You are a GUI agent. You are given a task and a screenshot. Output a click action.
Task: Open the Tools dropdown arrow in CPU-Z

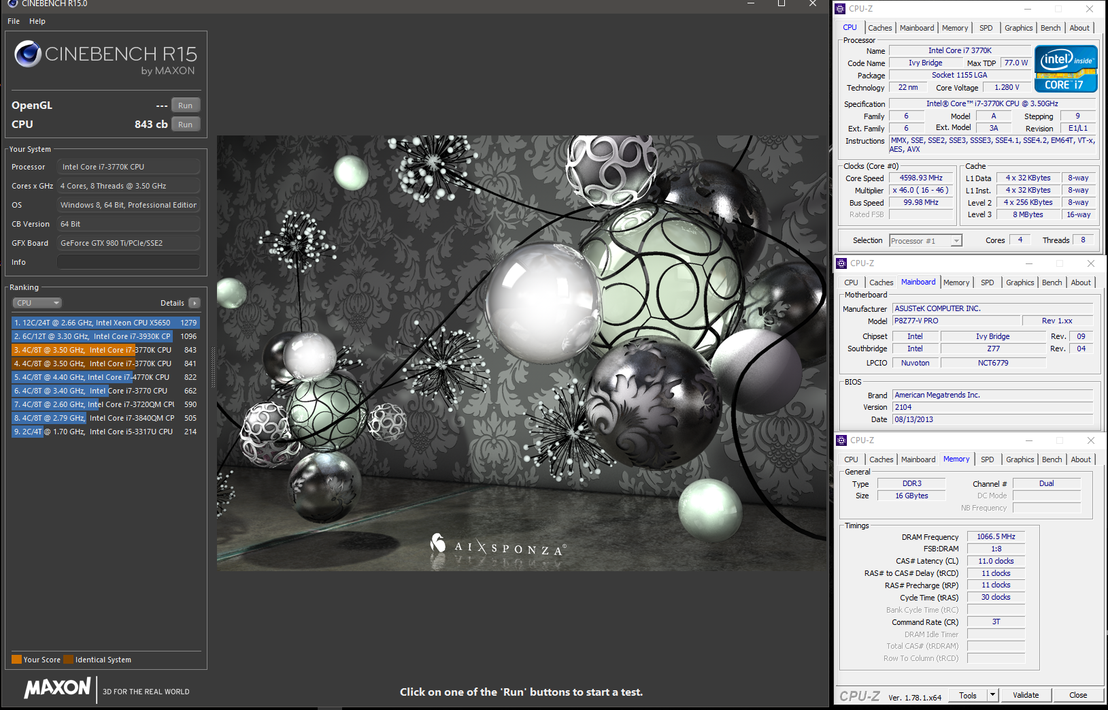pyautogui.click(x=993, y=695)
